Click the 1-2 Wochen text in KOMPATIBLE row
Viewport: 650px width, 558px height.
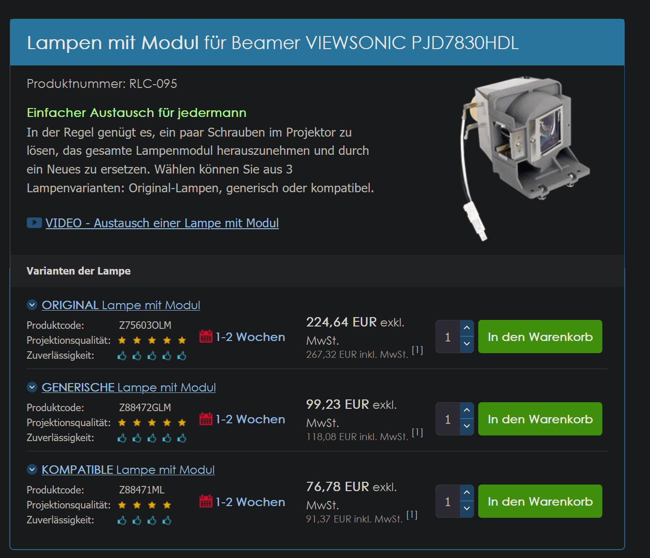pyautogui.click(x=250, y=502)
